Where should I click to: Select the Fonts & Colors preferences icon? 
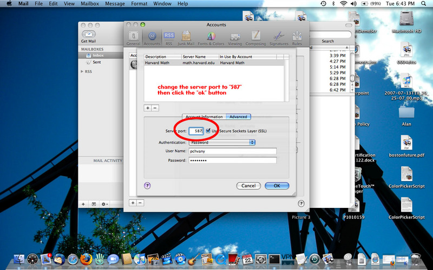click(211, 38)
